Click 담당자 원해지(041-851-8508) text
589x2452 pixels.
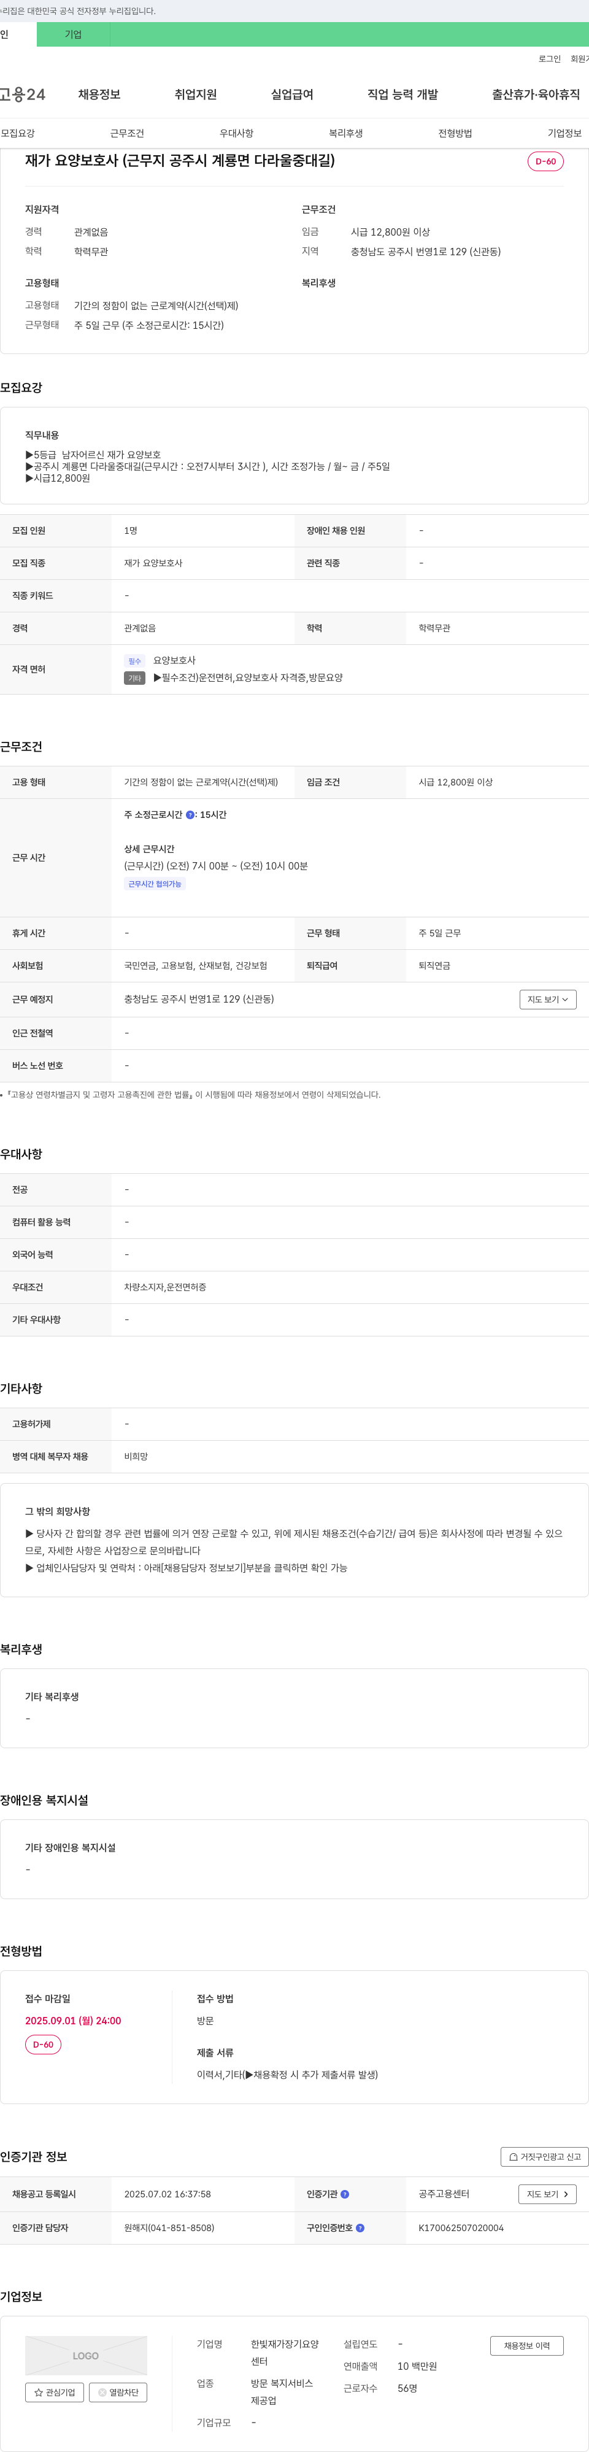pos(169,2227)
